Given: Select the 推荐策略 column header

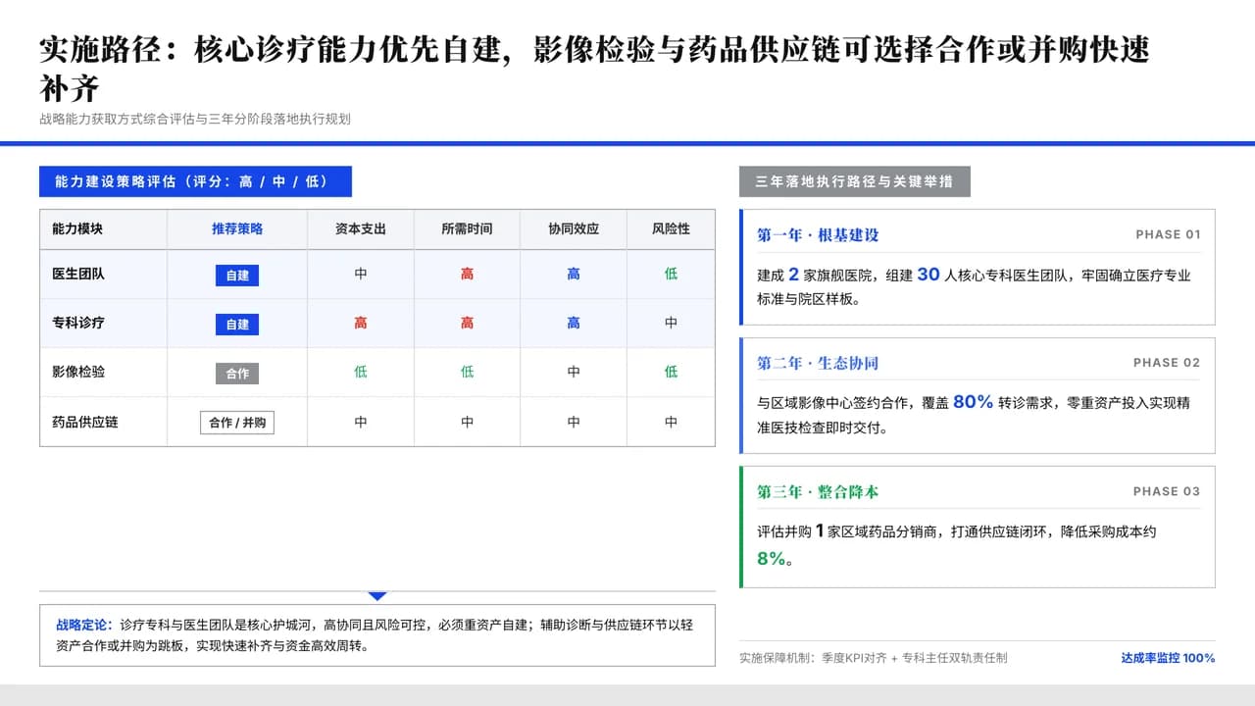Looking at the screenshot, I should 237,228.
